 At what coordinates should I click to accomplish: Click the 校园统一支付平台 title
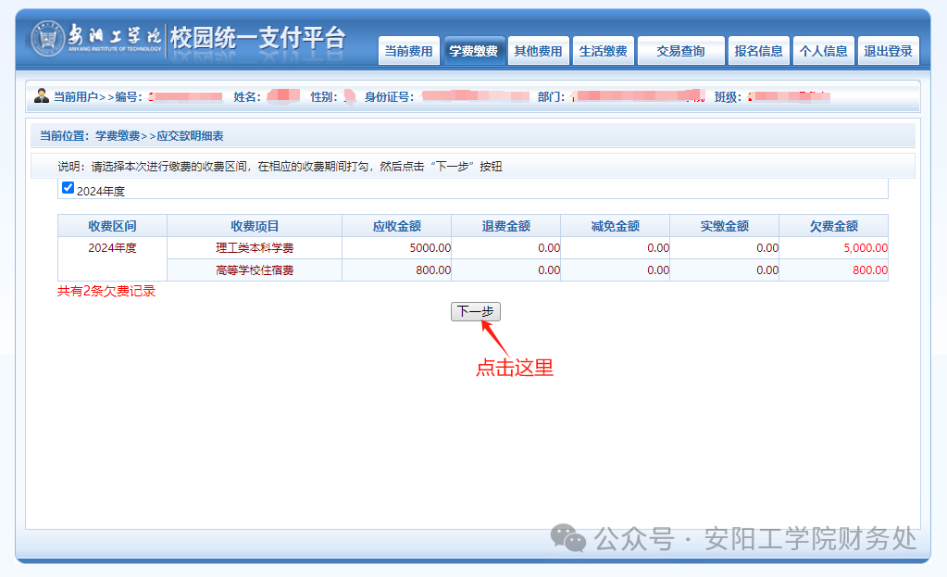point(257,39)
